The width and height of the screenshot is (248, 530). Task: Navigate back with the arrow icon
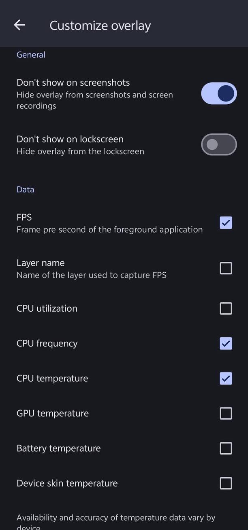click(19, 25)
